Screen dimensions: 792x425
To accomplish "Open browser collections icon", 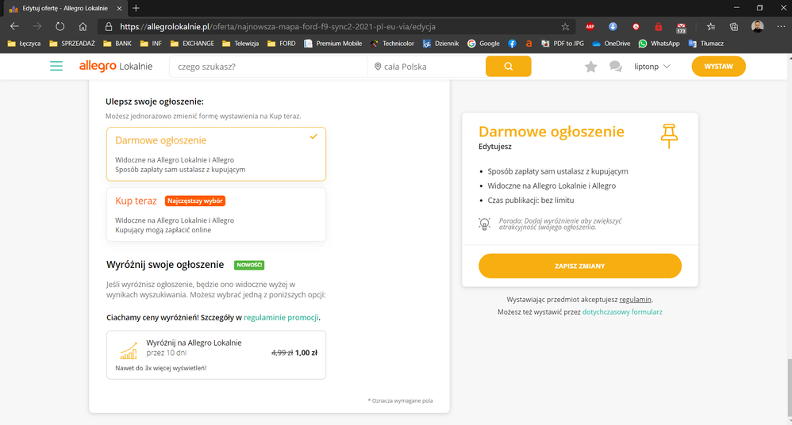I will (x=734, y=27).
